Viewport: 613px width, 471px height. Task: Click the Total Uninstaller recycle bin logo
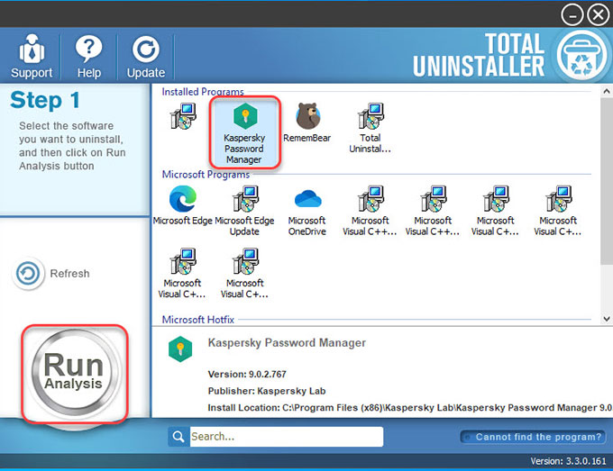pyautogui.click(x=581, y=56)
